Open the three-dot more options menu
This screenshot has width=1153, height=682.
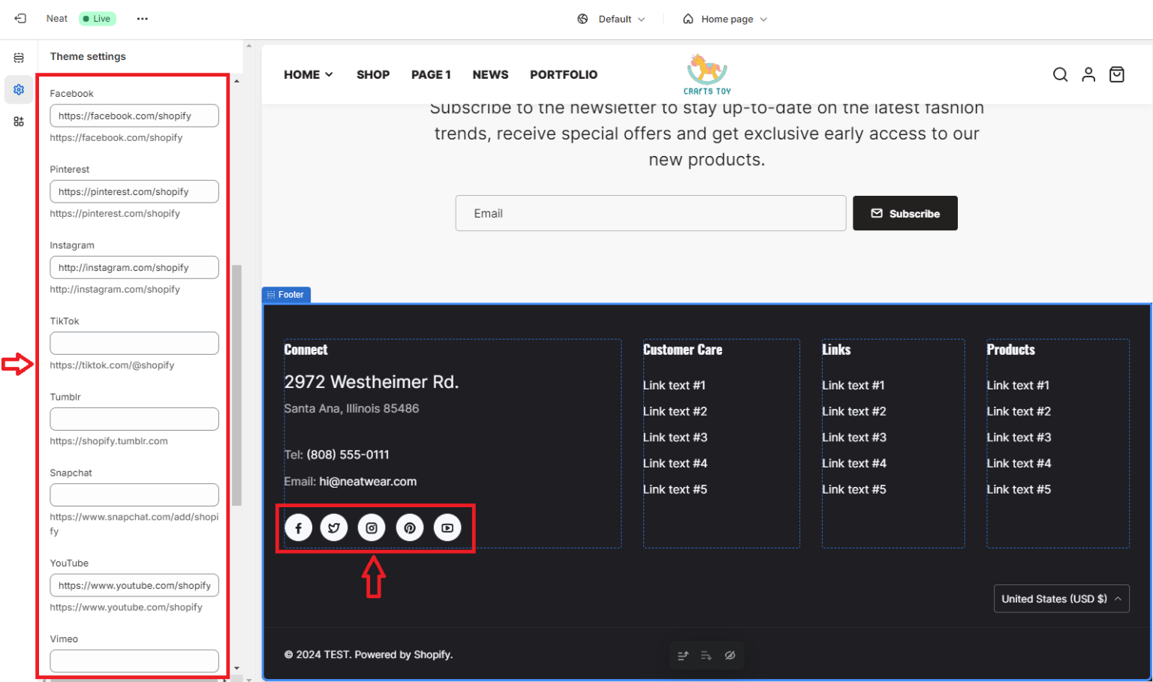[142, 18]
